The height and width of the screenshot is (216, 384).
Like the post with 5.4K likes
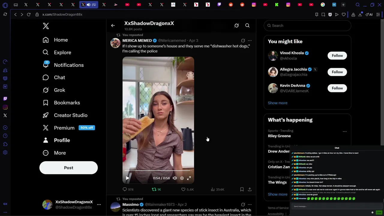(x=187, y=189)
